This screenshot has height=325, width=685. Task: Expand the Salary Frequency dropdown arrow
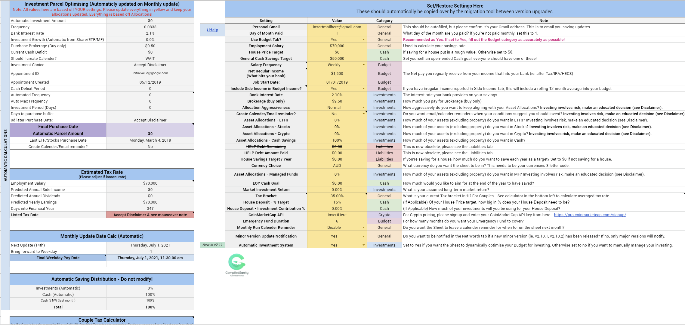[363, 65]
